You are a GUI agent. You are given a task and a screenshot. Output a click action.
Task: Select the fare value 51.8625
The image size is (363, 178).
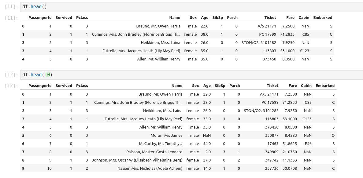(x=289, y=143)
